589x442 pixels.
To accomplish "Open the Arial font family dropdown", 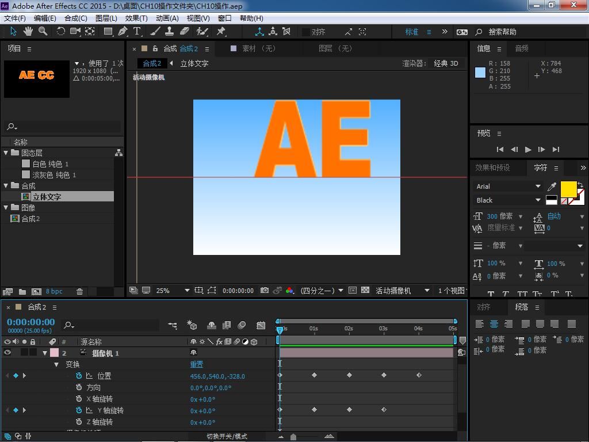I will 507,186.
